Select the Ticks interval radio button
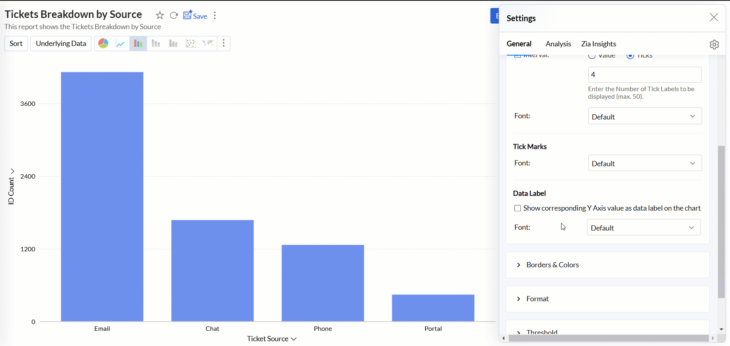Viewport: 730px width, 346px height. (630, 56)
